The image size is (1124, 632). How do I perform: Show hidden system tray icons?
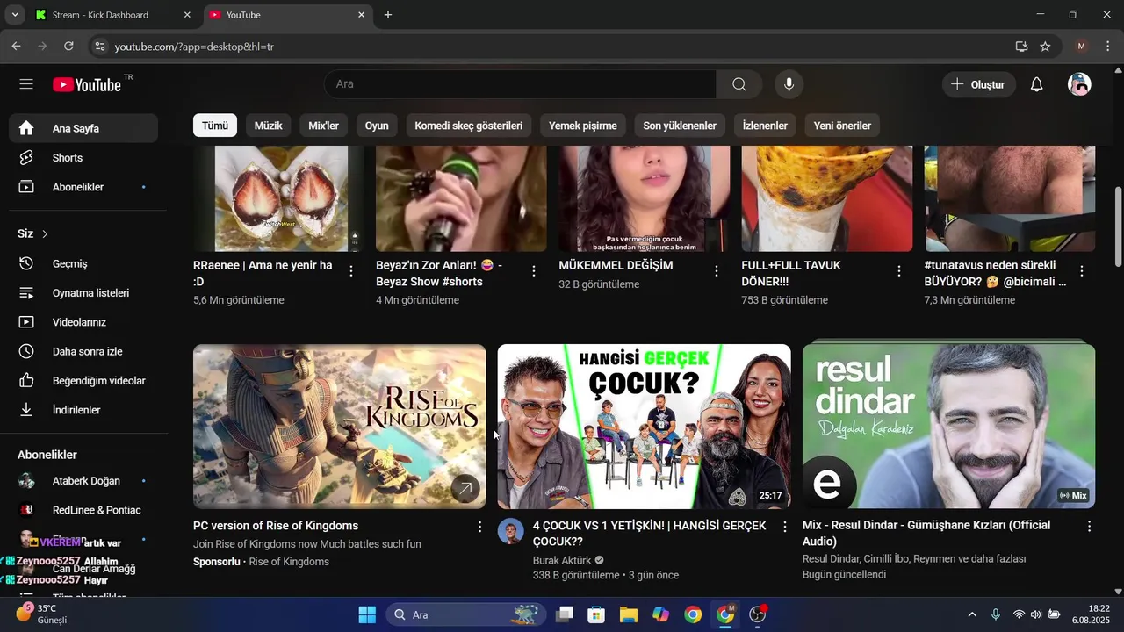tap(972, 614)
